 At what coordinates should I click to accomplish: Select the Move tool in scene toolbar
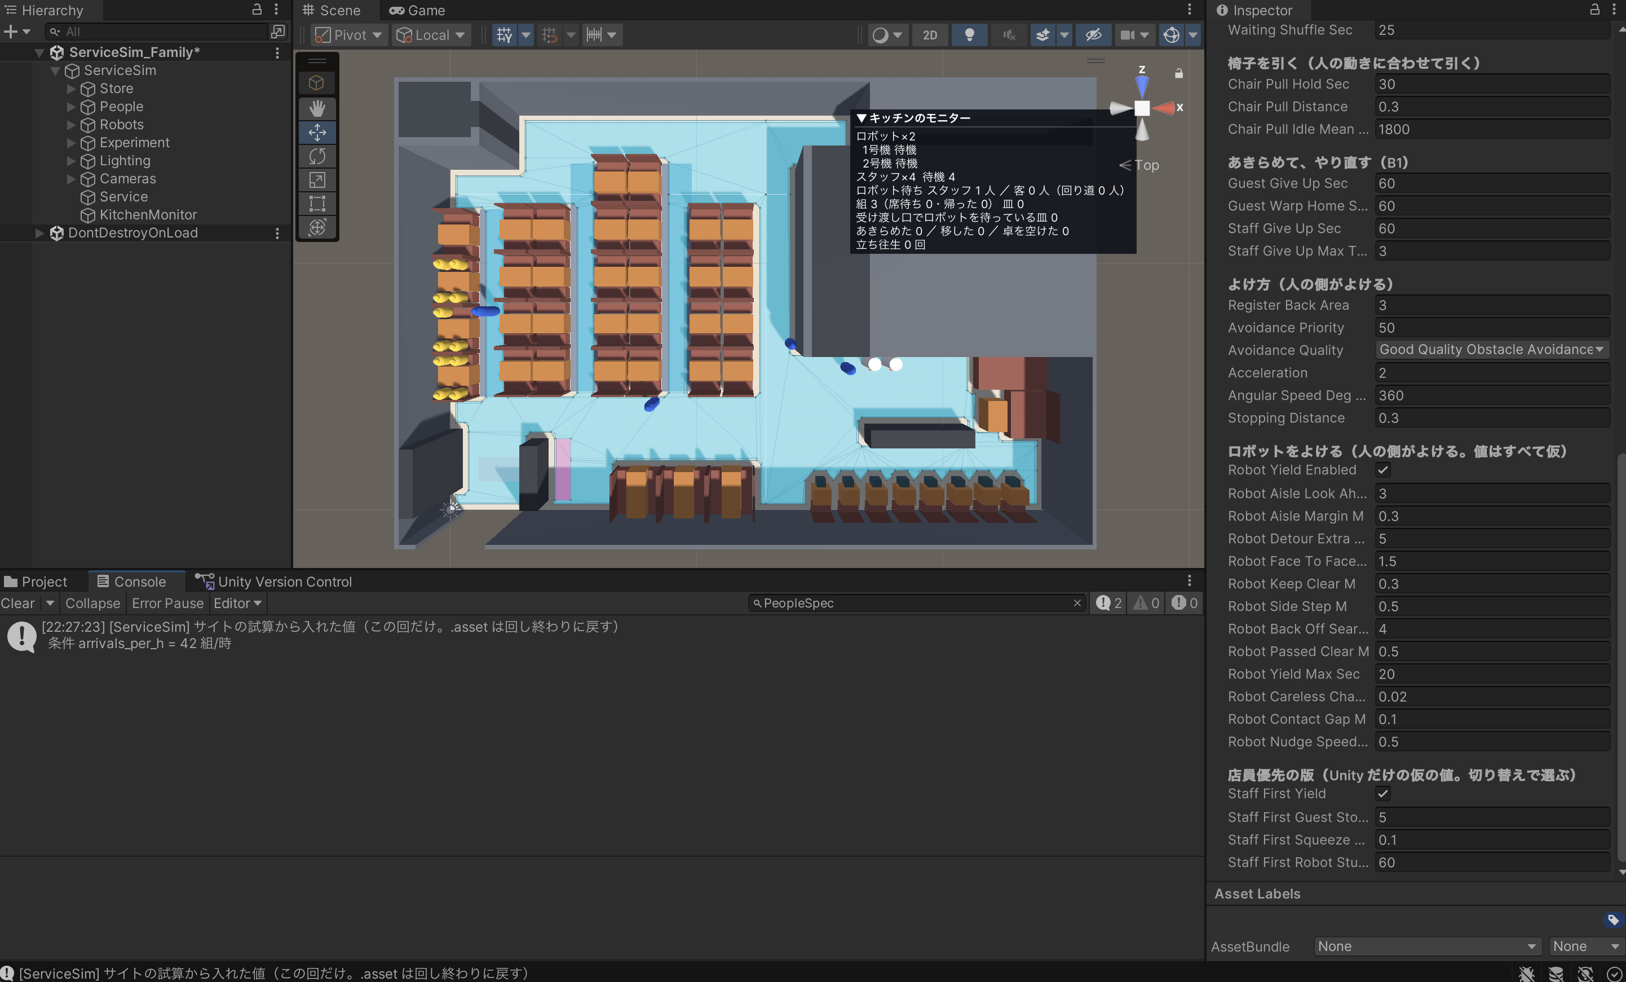click(317, 132)
